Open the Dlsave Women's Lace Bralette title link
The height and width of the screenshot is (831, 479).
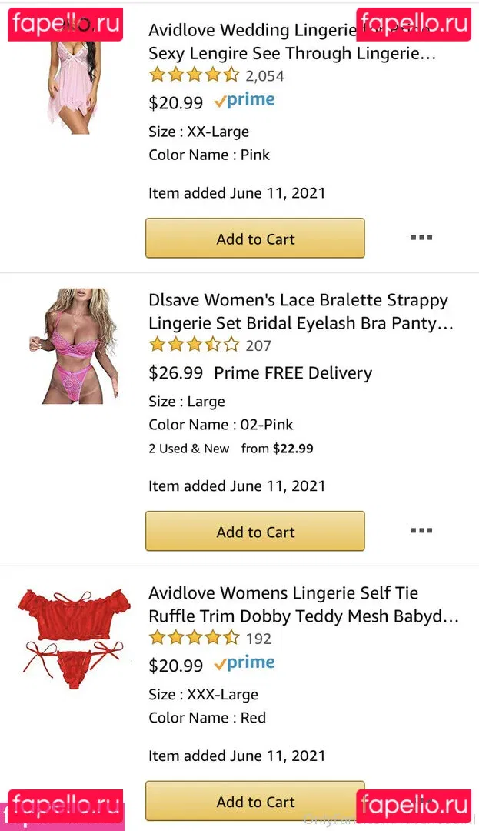[300, 312]
